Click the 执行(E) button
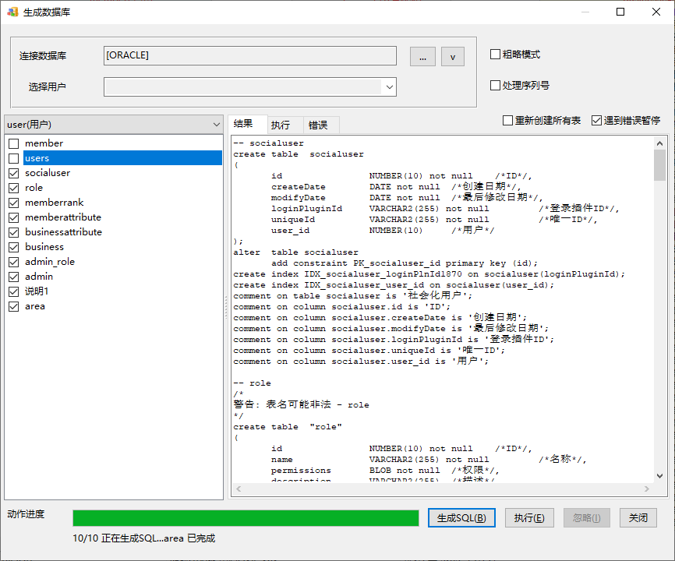The image size is (675, 561). 529,518
